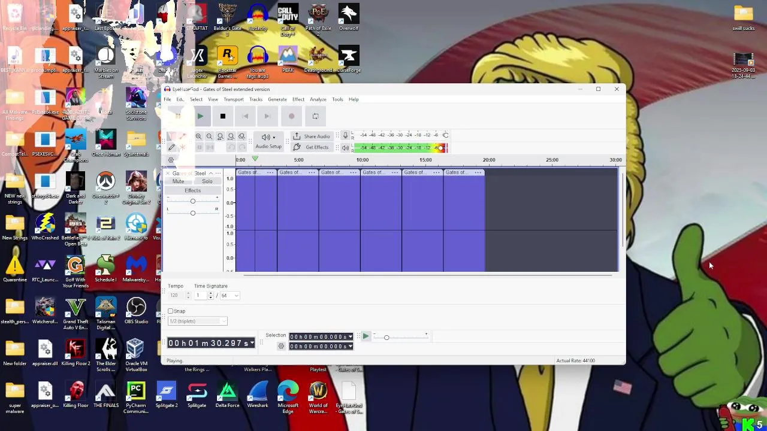Screen dimensions: 767x431
Task: Click Fit Selection to Width icon
Action: (x=220, y=136)
